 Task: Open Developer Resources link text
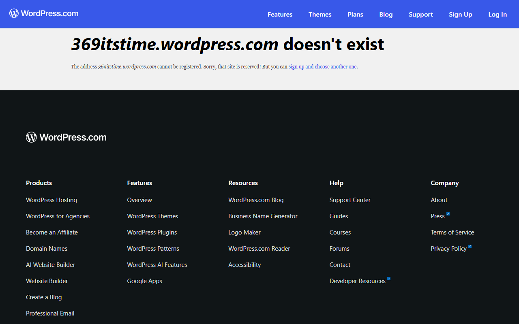[357, 281]
